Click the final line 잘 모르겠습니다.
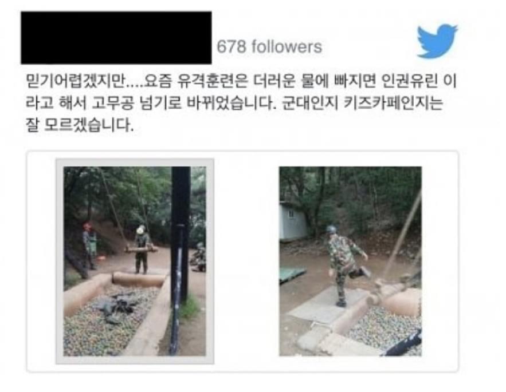This screenshot has height=392, width=506. click(80, 125)
